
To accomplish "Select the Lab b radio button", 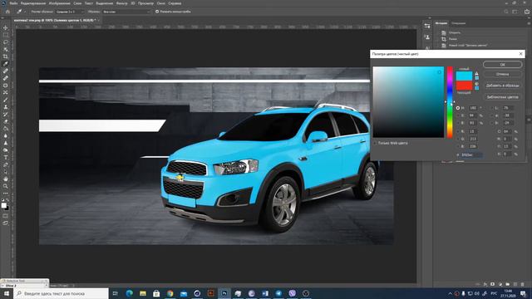I will click(492, 123).
